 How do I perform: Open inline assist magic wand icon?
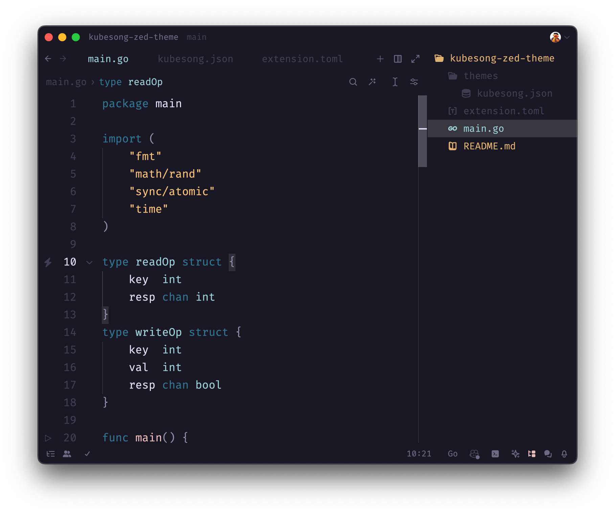pos(372,82)
